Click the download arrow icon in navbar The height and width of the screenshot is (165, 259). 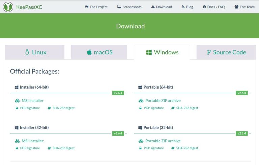click(153, 7)
